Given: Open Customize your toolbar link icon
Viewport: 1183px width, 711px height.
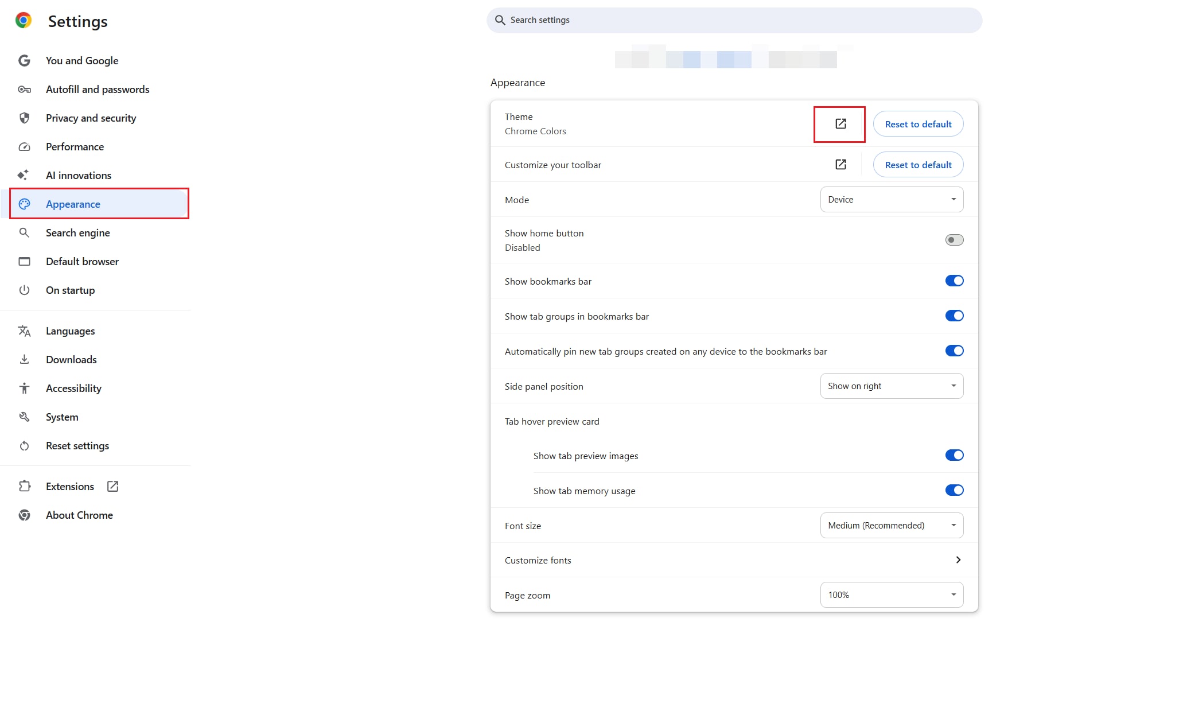Looking at the screenshot, I should (840, 165).
